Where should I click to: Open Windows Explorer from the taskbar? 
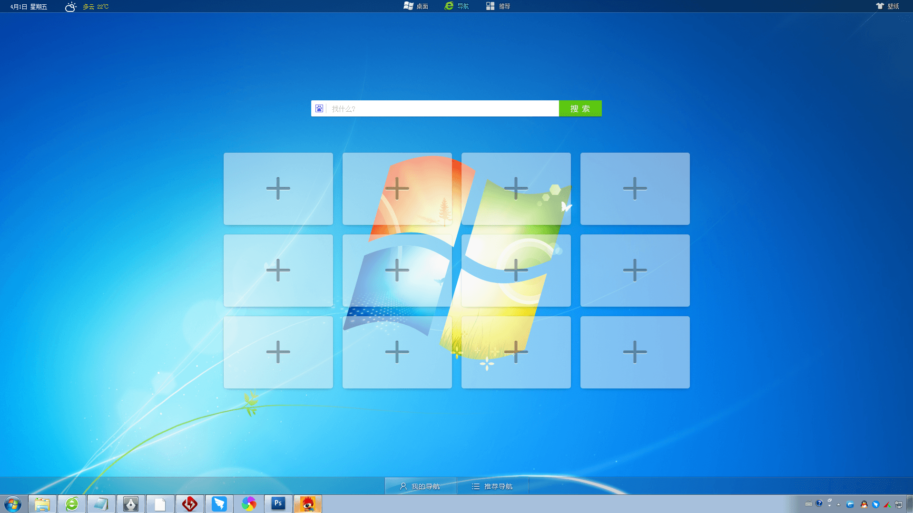click(x=42, y=503)
